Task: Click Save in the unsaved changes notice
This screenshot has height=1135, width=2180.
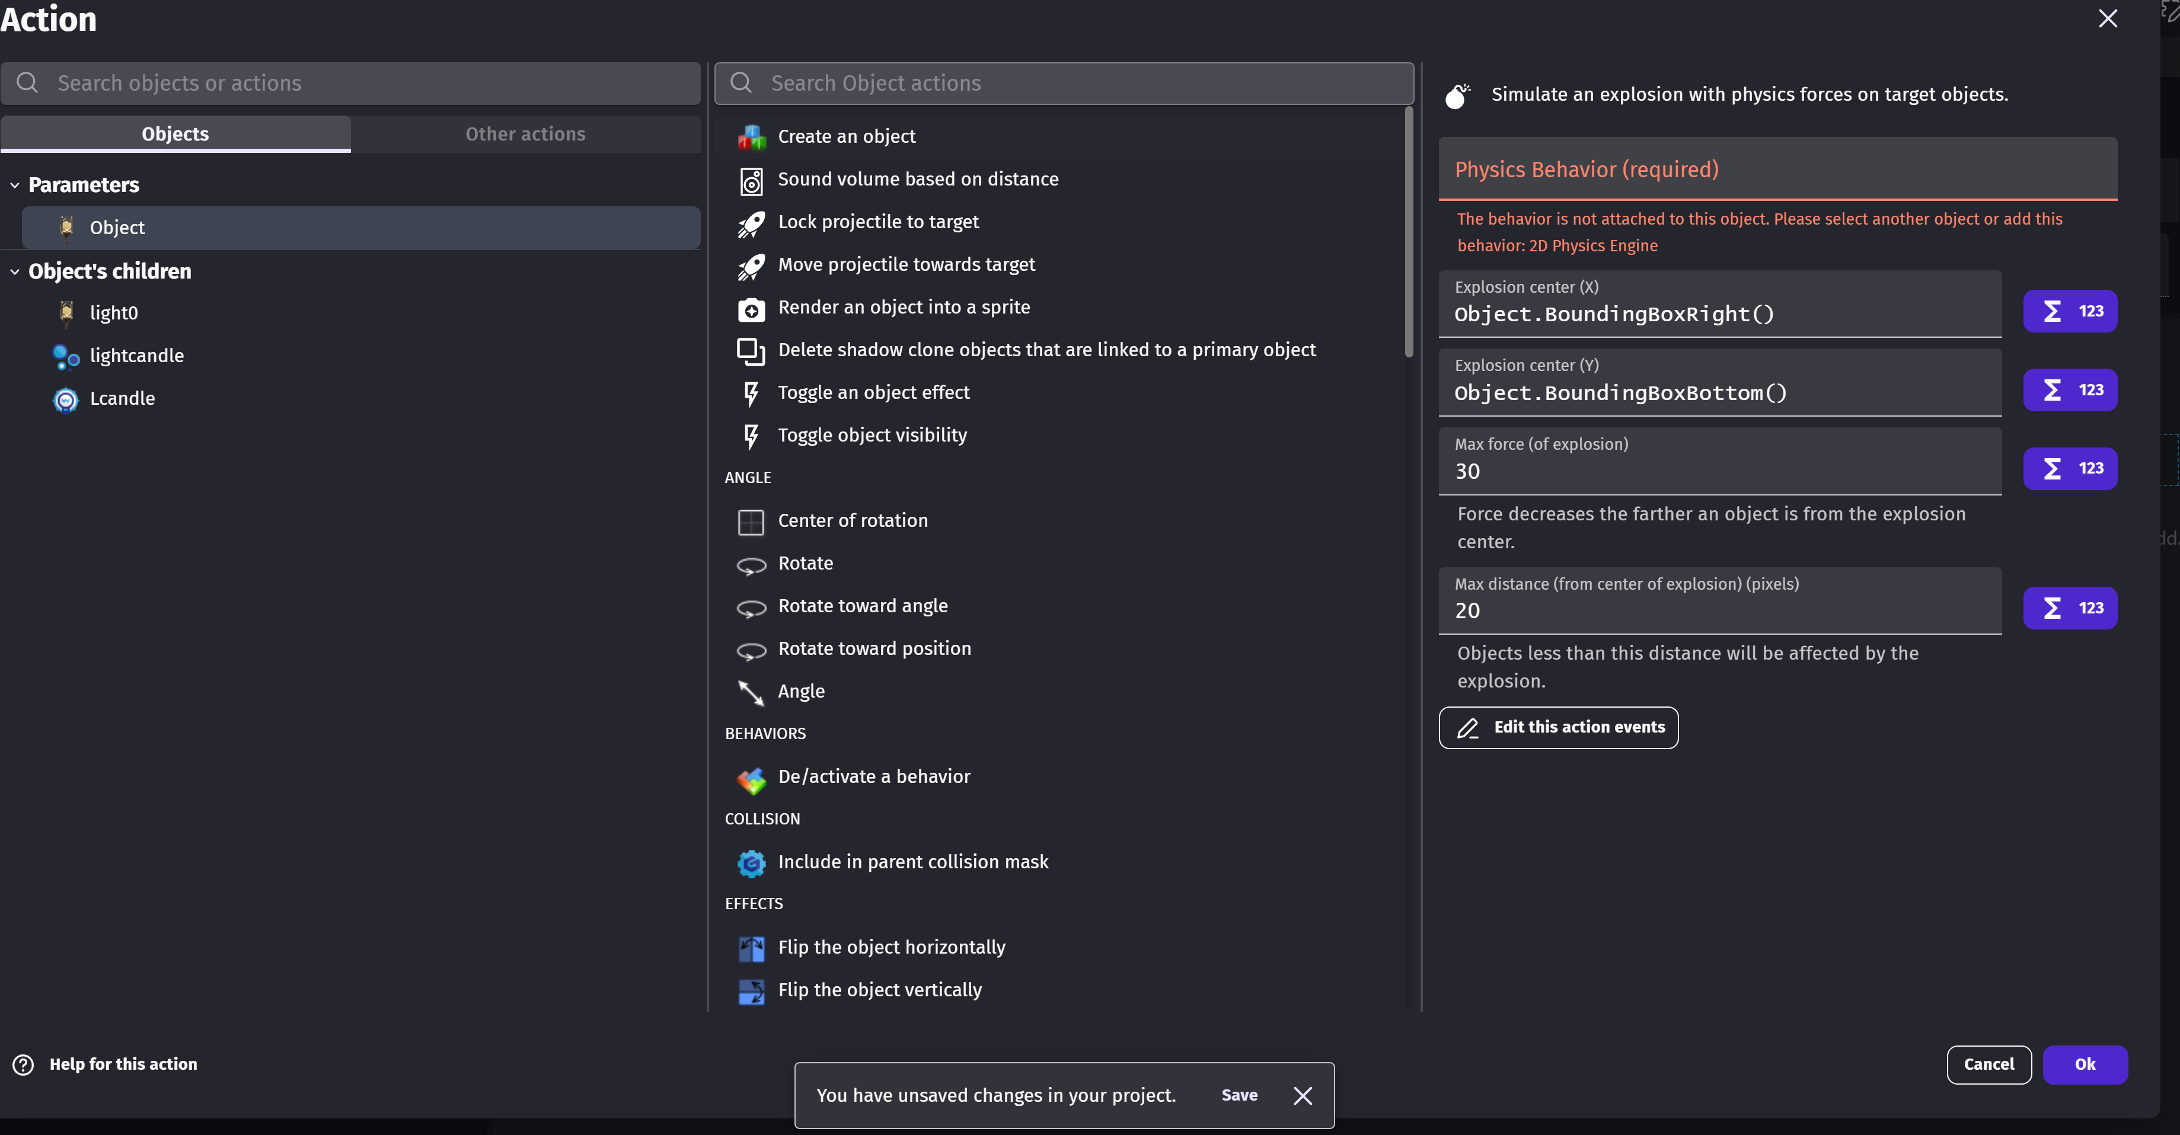Action: point(1240,1095)
